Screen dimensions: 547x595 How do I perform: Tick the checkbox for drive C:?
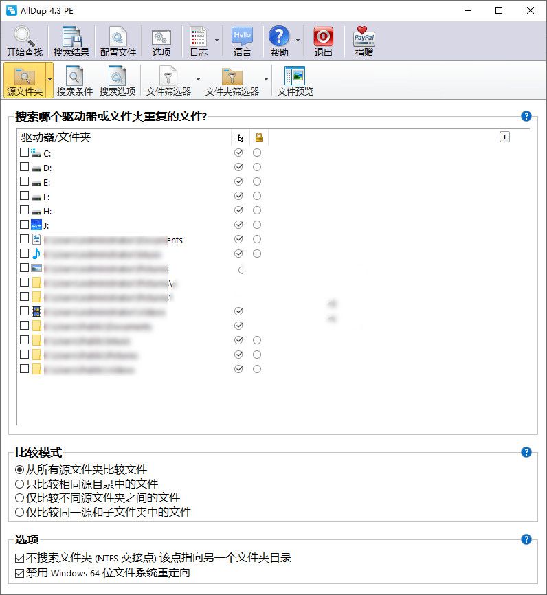pos(25,153)
